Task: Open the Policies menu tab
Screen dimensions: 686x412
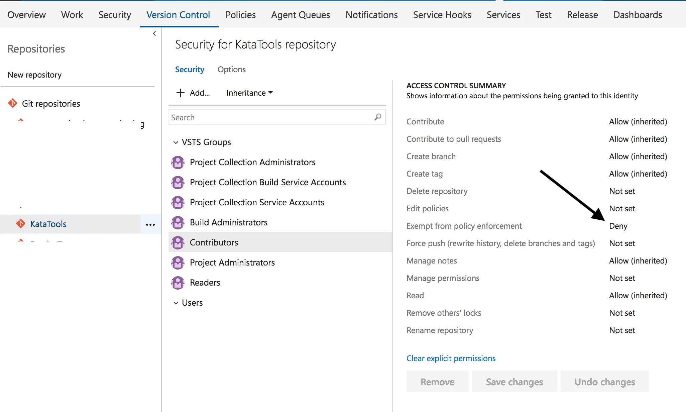Action: coord(240,15)
